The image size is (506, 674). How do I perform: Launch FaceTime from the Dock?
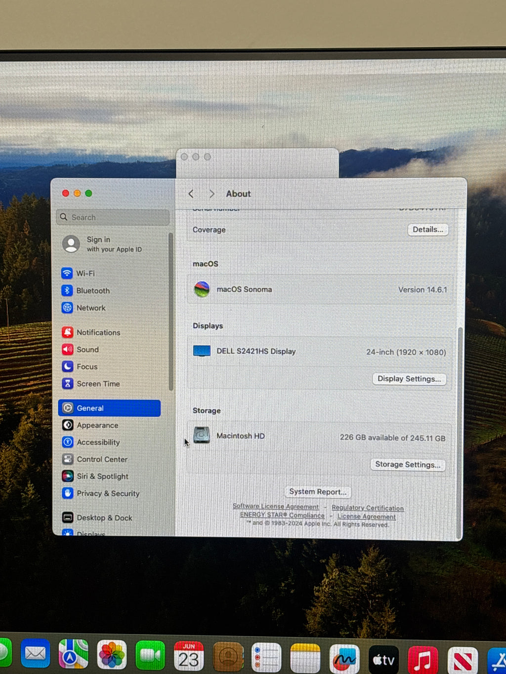point(150,655)
